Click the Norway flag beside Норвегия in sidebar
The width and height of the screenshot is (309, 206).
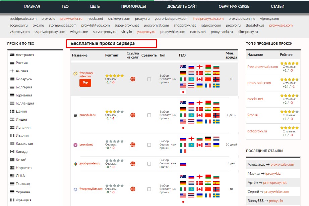12,168
